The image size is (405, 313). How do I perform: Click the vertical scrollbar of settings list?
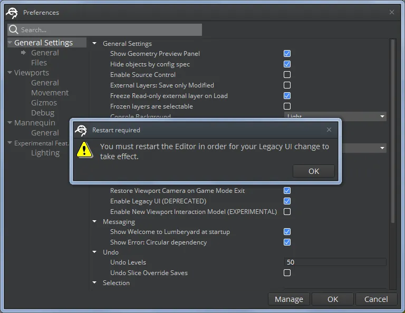pyautogui.click(x=392, y=131)
